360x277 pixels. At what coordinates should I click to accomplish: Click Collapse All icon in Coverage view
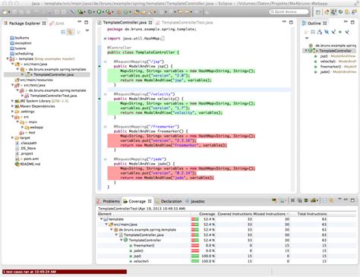tap(324, 200)
